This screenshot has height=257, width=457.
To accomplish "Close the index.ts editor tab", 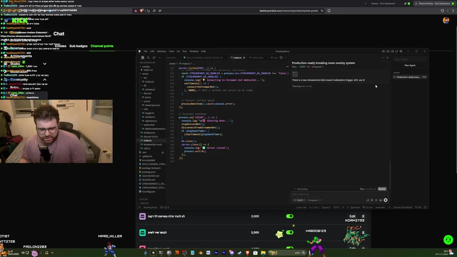I will coord(244,57).
